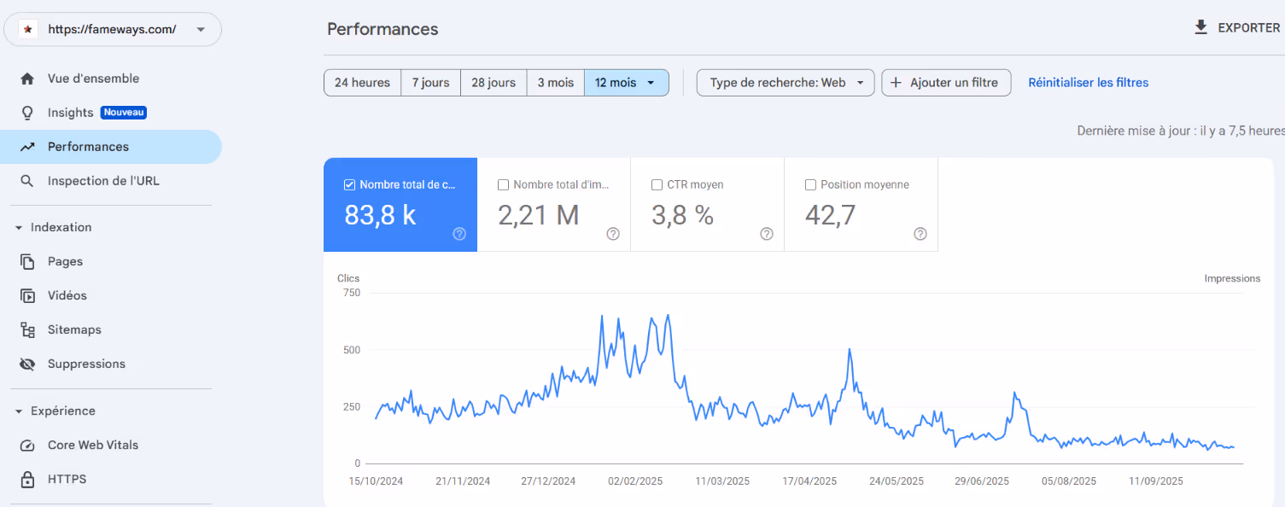Go to Suppressions page
The width and height of the screenshot is (1285, 507).
tap(111, 364)
